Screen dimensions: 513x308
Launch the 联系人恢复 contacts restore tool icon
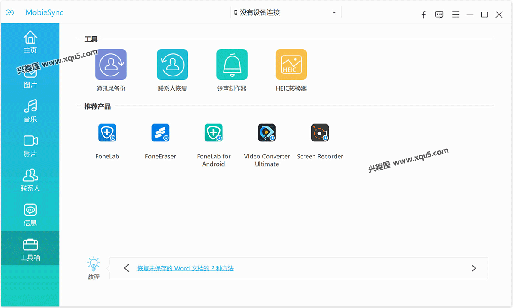click(172, 65)
